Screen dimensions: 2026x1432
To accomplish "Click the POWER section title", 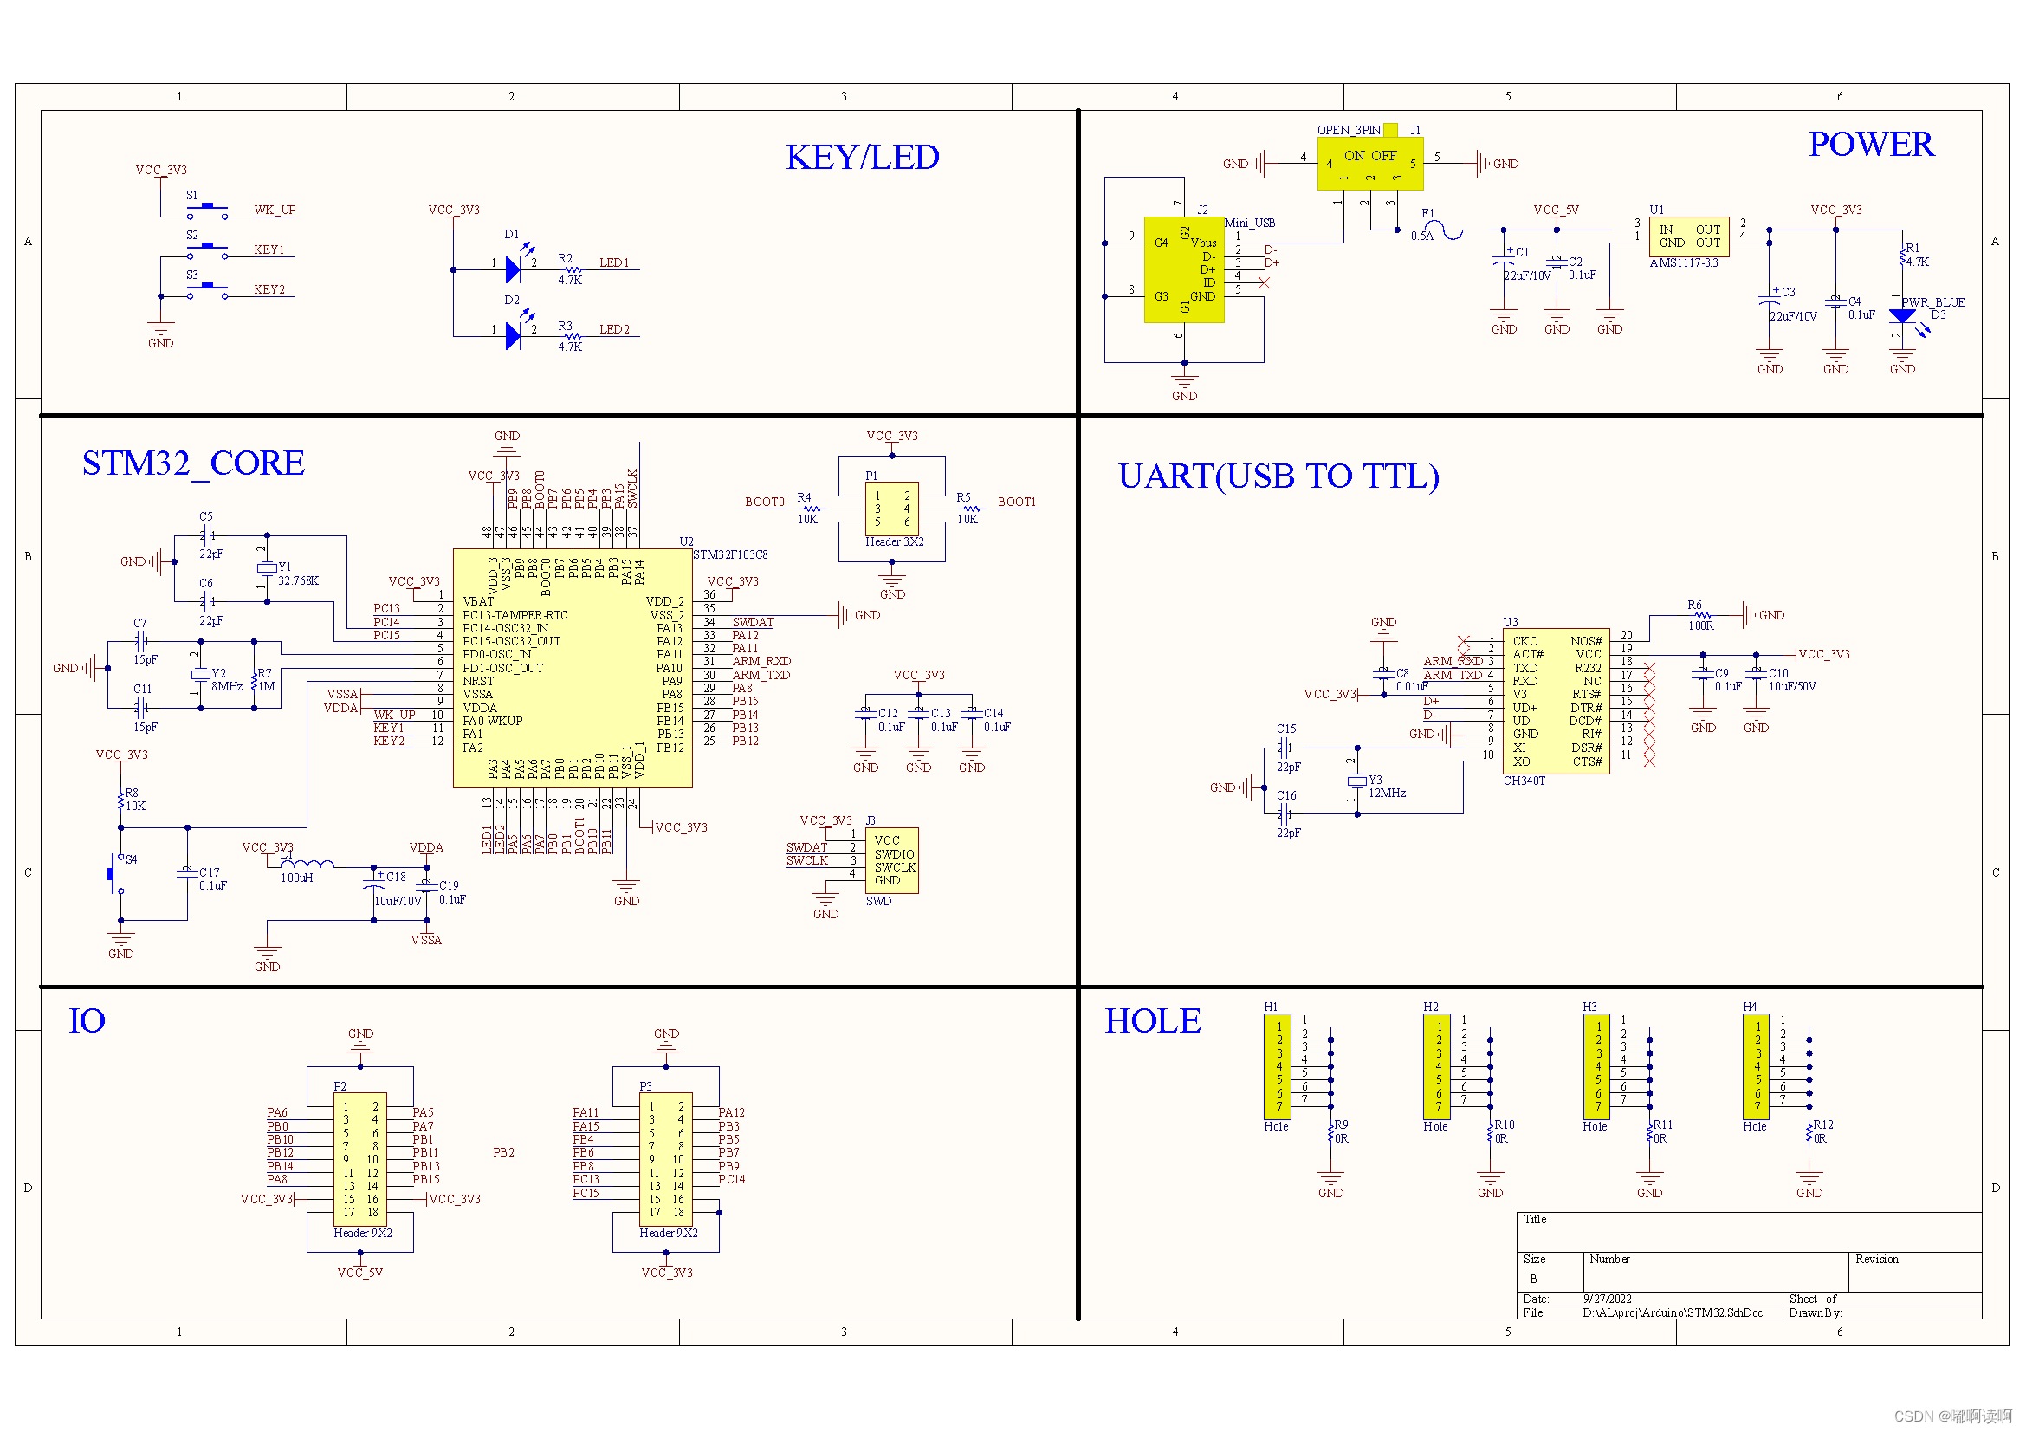I will tap(1872, 144).
